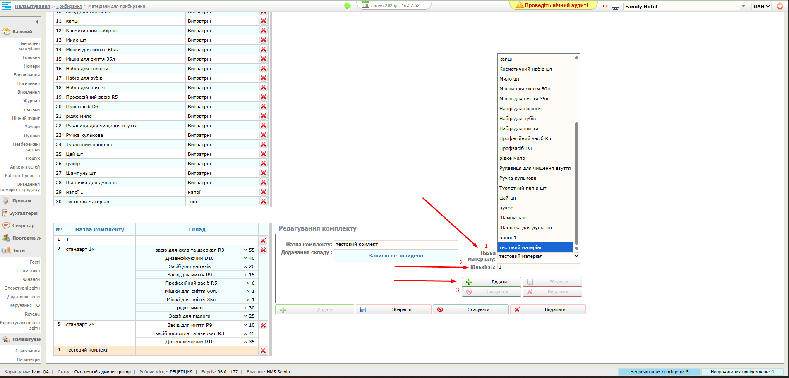Click the monitor workstation icon
This screenshot has height=378, width=789.
click(615, 6)
